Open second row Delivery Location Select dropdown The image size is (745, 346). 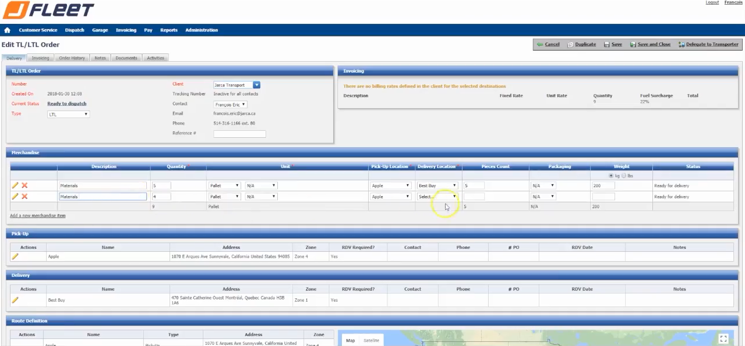pos(437,197)
